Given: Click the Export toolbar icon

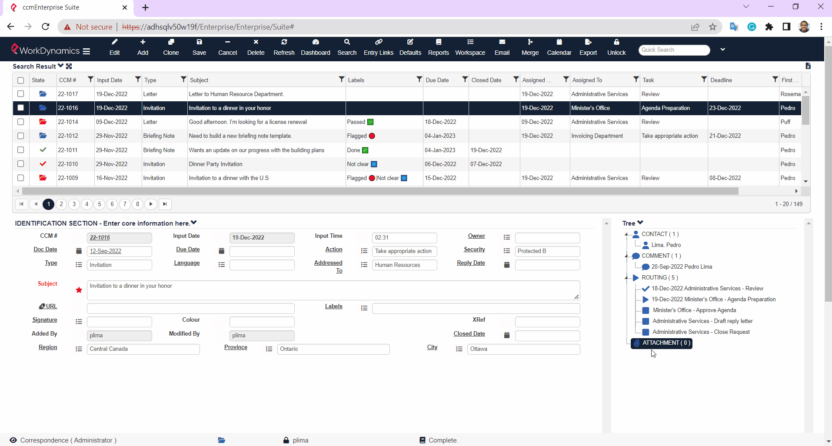Looking at the screenshot, I should tap(588, 47).
